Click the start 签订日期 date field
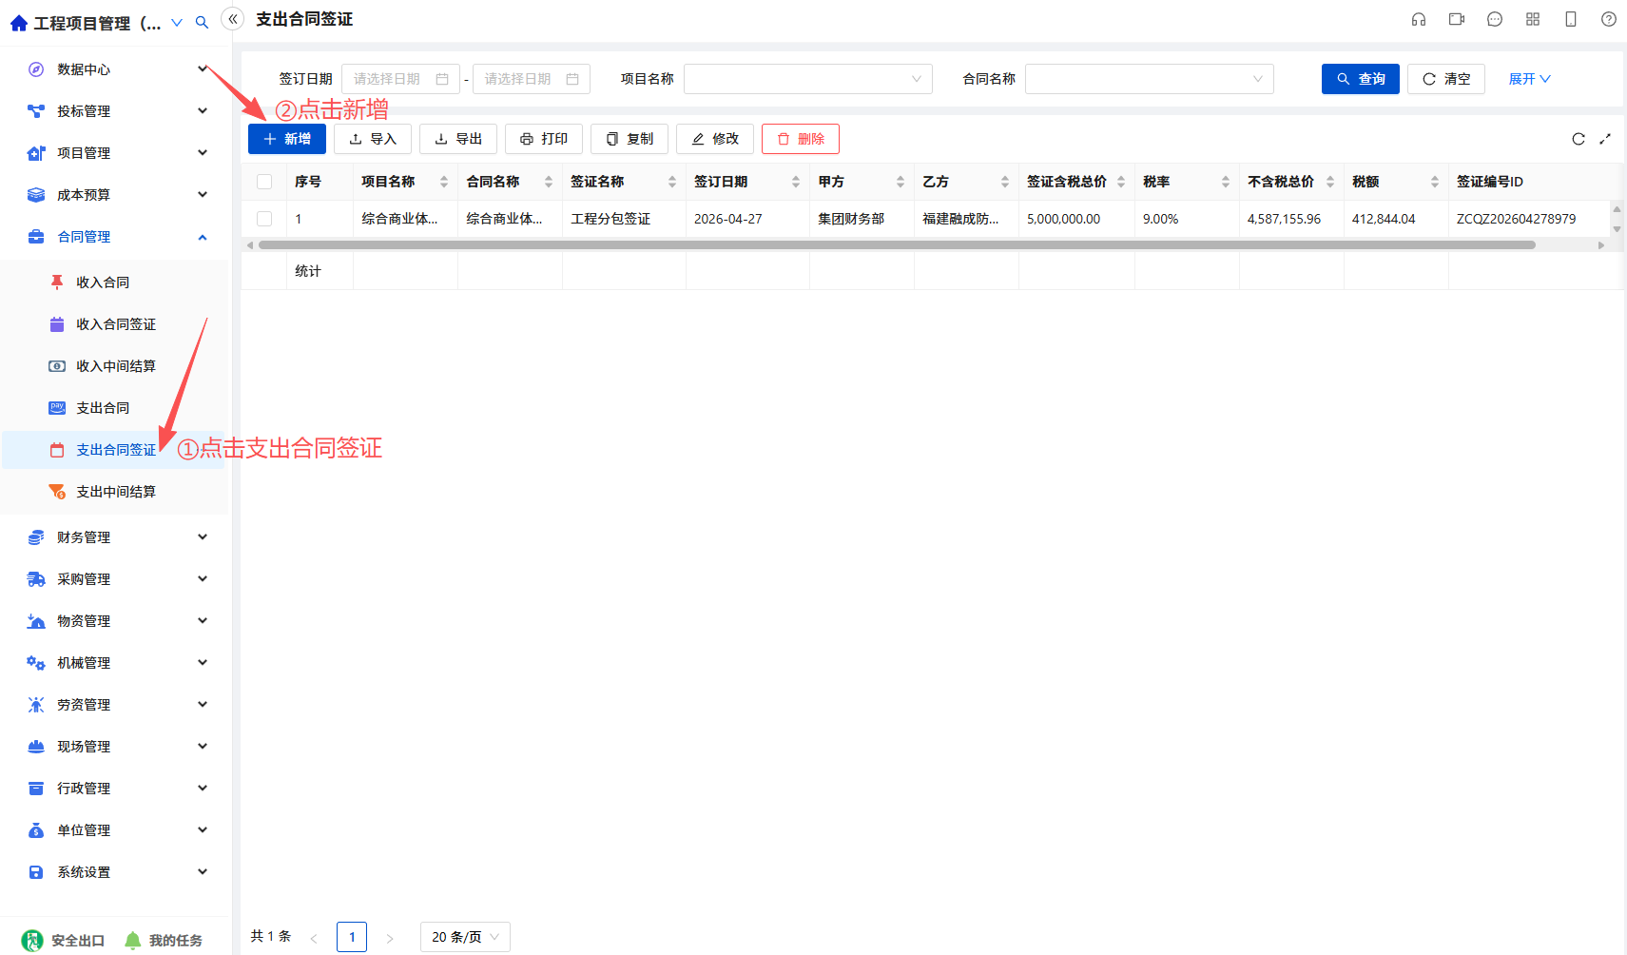Image resolution: width=1627 pixels, height=955 pixels. coord(400,79)
